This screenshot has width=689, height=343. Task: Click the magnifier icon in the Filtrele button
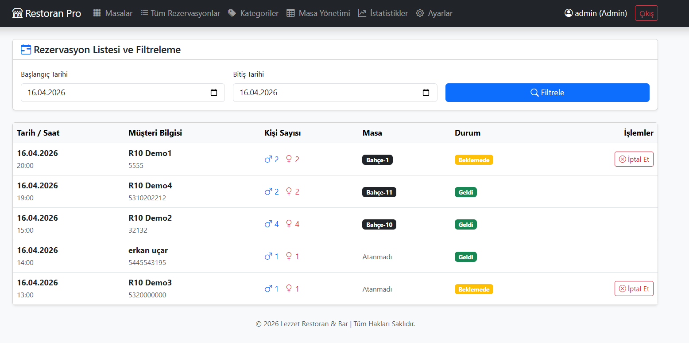534,93
